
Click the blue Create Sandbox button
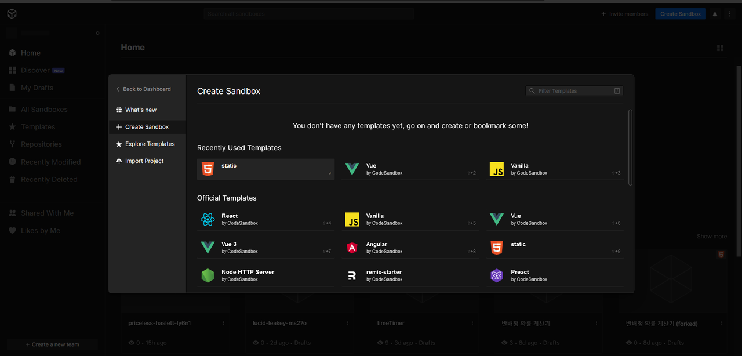tap(681, 14)
